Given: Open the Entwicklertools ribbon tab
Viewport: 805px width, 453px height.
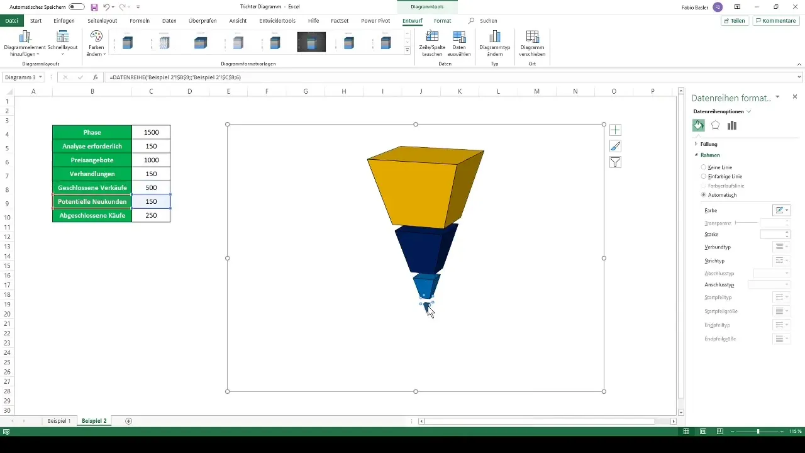Looking at the screenshot, I should tap(277, 21).
